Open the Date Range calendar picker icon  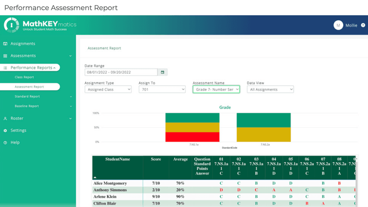coord(163,72)
